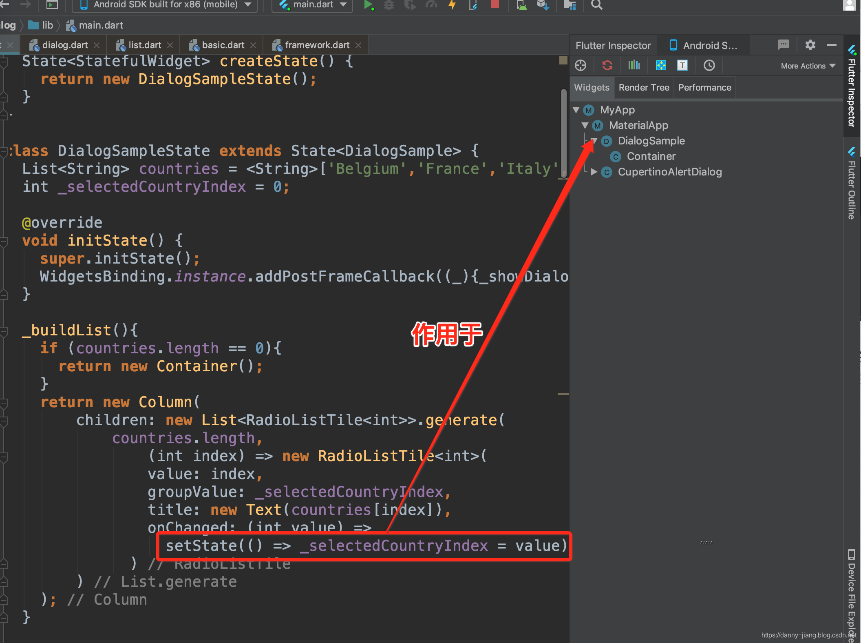Run with coverage icon in toolbar

tap(410, 5)
